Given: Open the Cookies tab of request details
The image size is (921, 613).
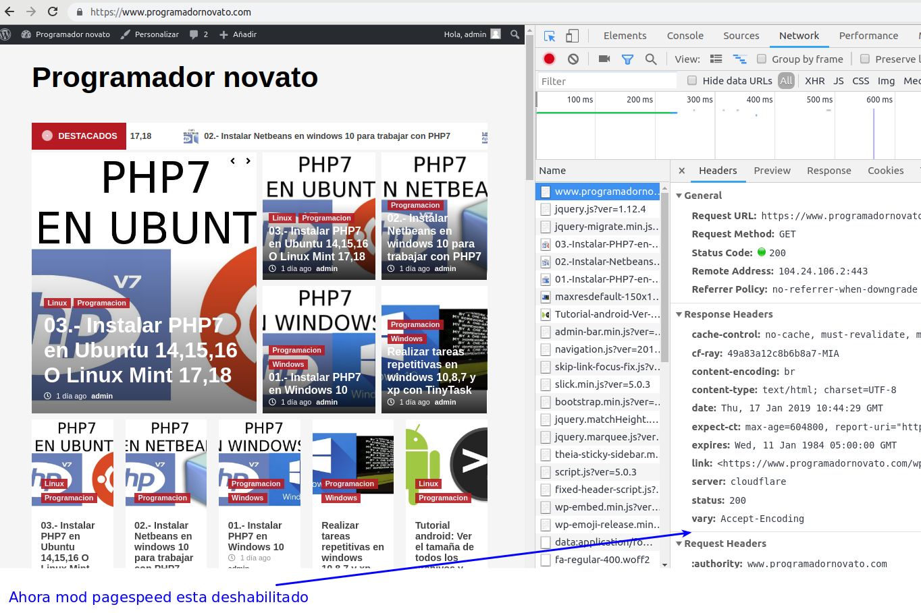Looking at the screenshot, I should tap(885, 171).
